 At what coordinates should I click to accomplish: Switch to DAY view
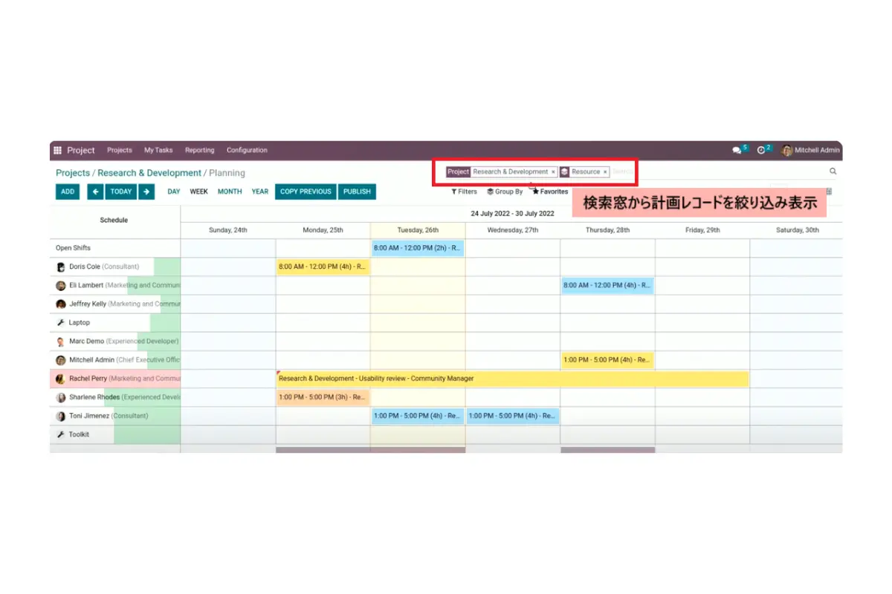point(174,192)
